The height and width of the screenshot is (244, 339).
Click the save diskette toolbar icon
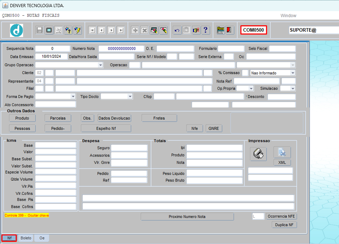pos(40,30)
